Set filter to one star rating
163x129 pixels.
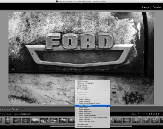coord(149,114)
